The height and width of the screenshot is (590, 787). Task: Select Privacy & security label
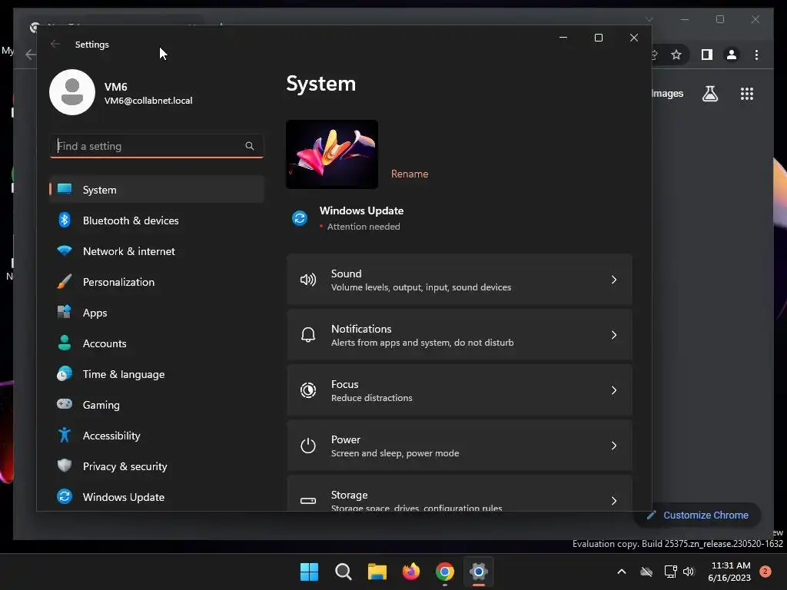125,466
